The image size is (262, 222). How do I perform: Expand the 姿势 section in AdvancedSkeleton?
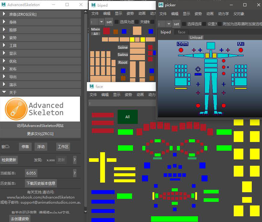[x=40, y=38]
